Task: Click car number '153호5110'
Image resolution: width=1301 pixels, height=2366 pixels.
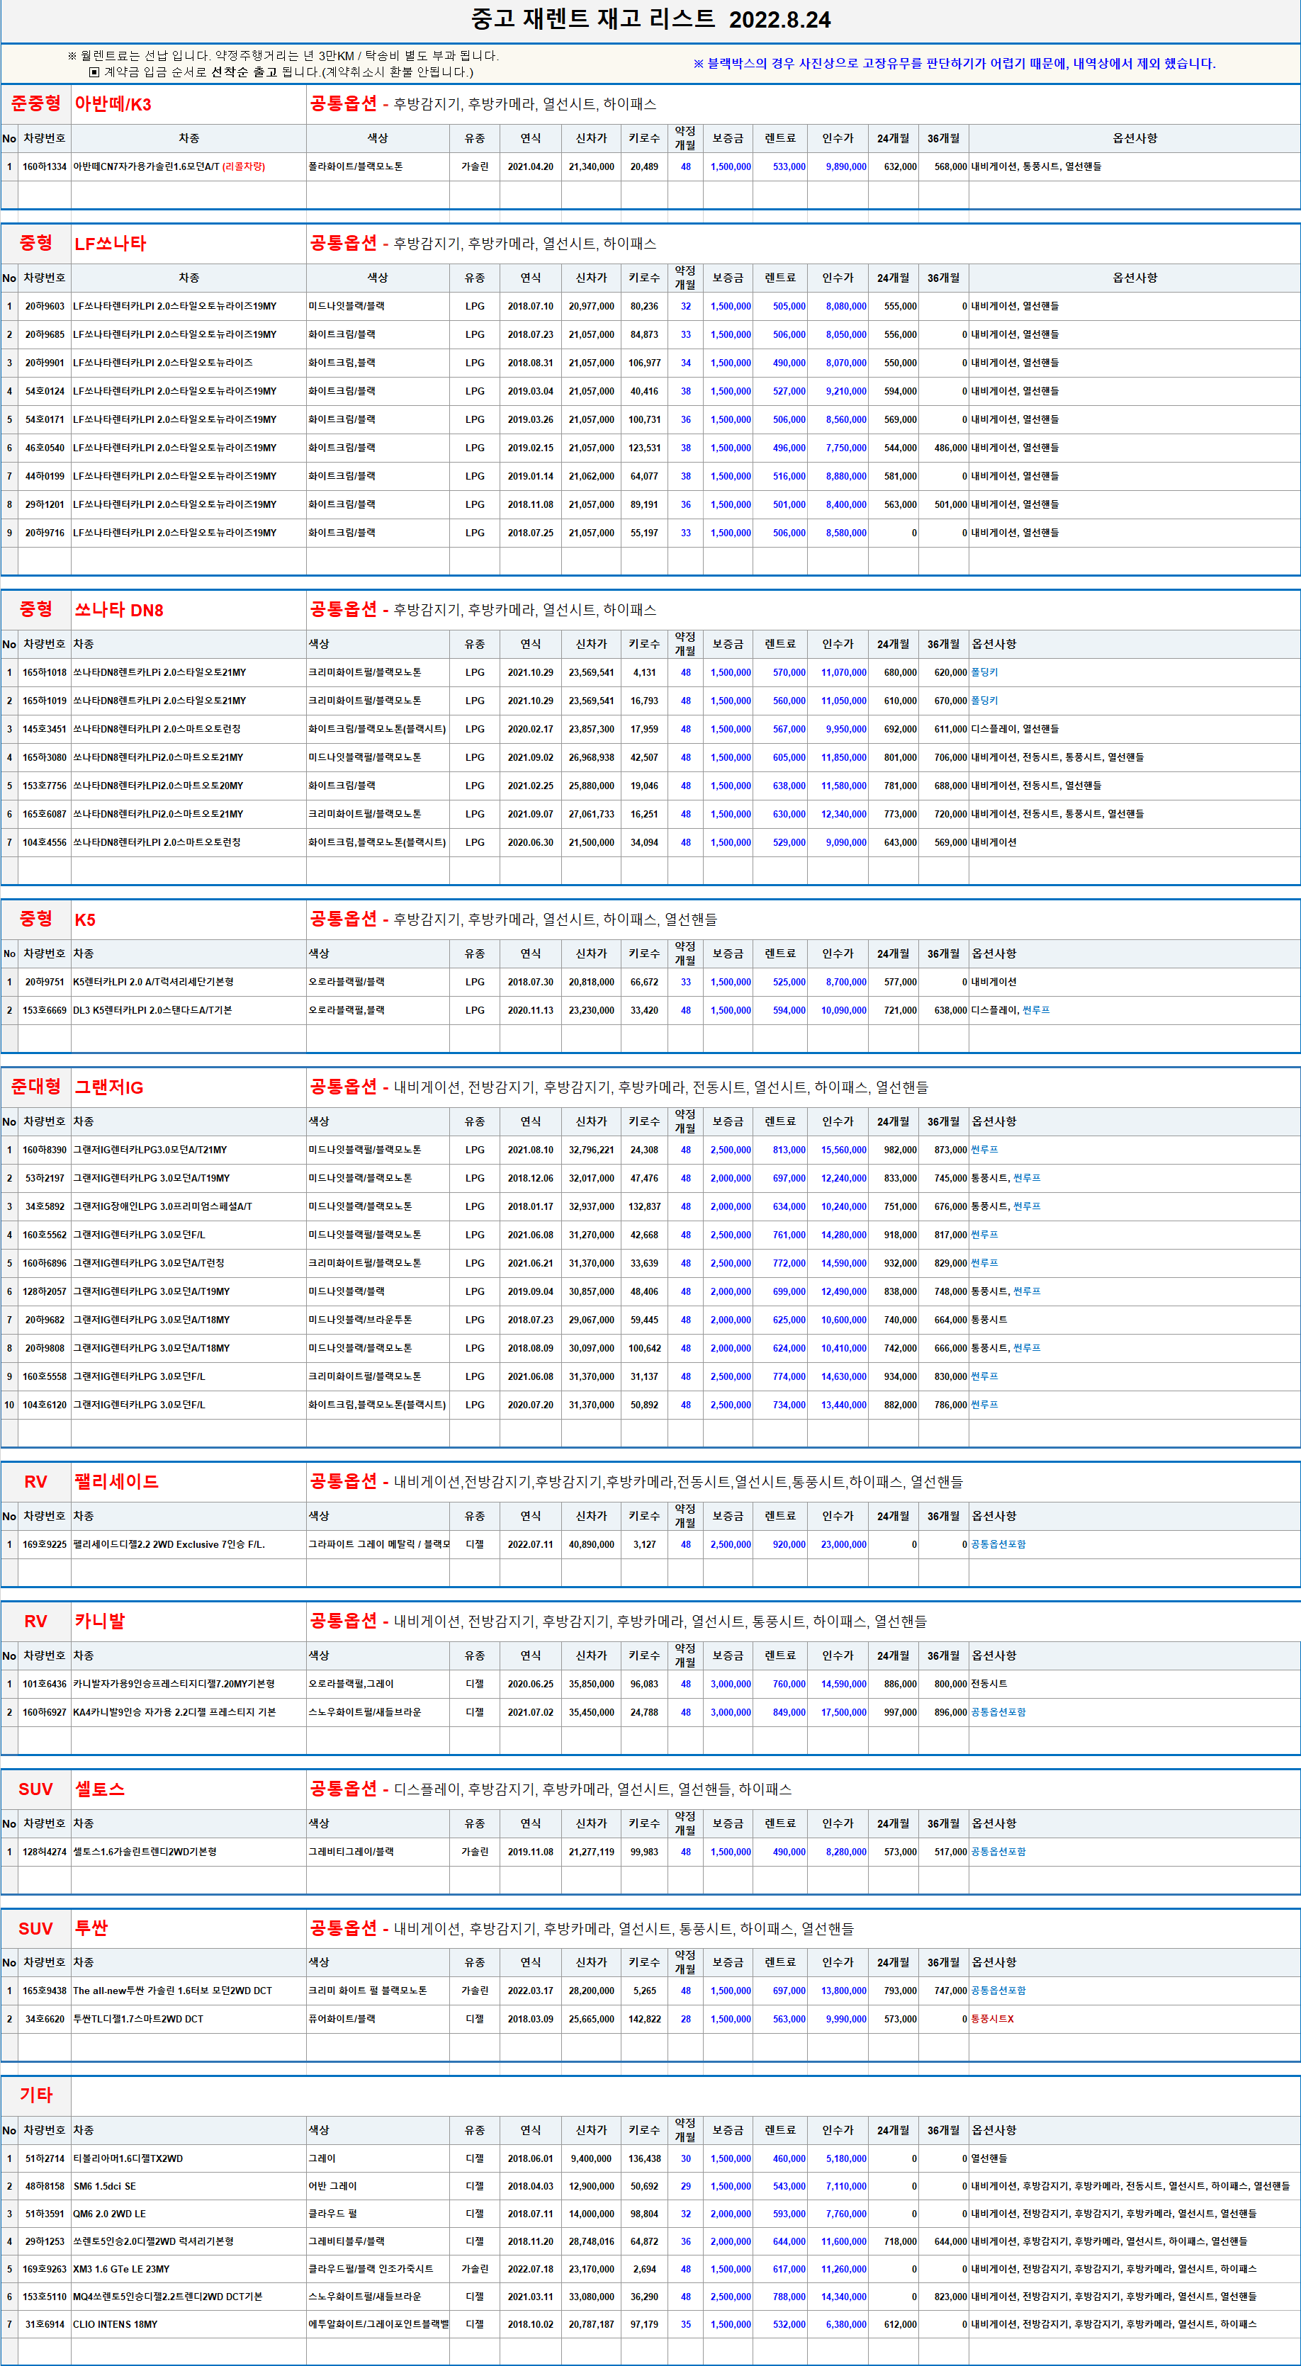Action: click(x=44, y=2297)
